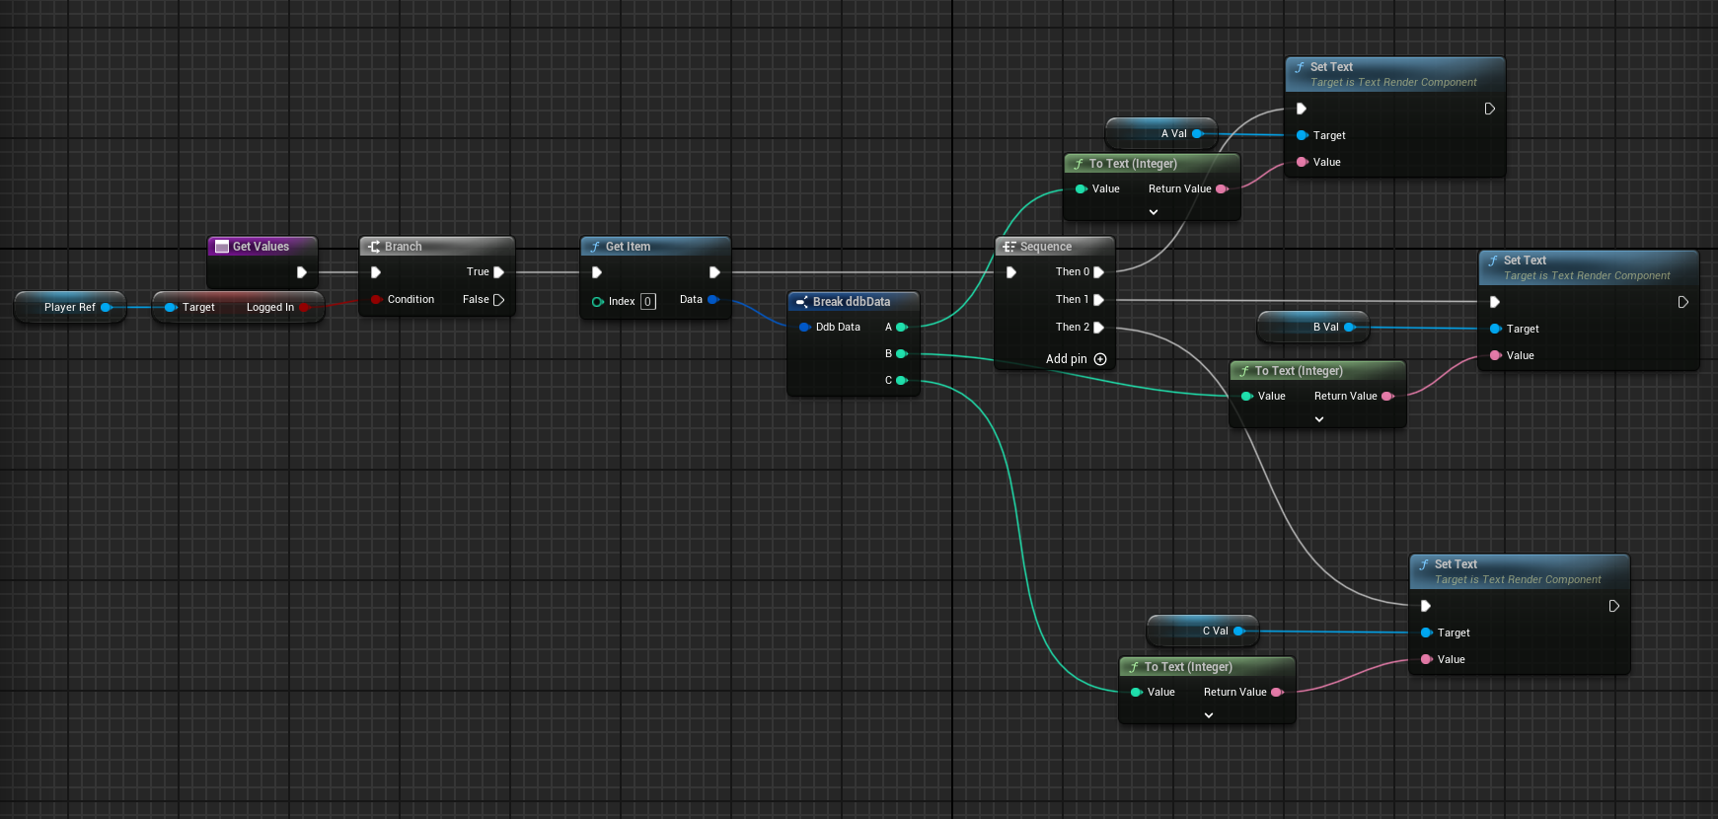Click the Sequence Then 0 output pin
1718x819 pixels.
click(1098, 272)
